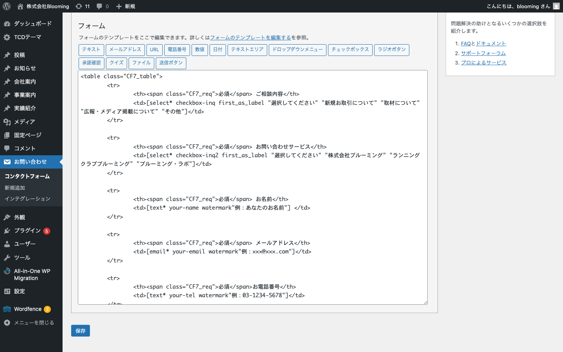Open the FAQ link
The width and height of the screenshot is (563, 352).
pos(466,43)
